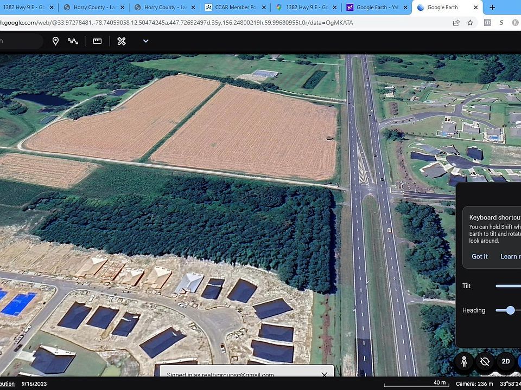Click the Add placemark pin icon
Viewport: 521px width, 390px height.
point(55,41)
